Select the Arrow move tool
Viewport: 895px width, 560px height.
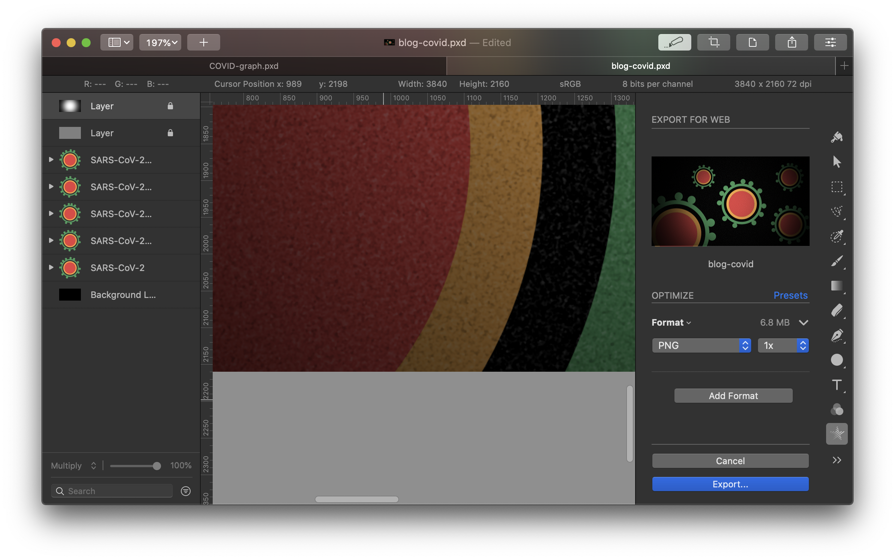[x=837, y=162]
